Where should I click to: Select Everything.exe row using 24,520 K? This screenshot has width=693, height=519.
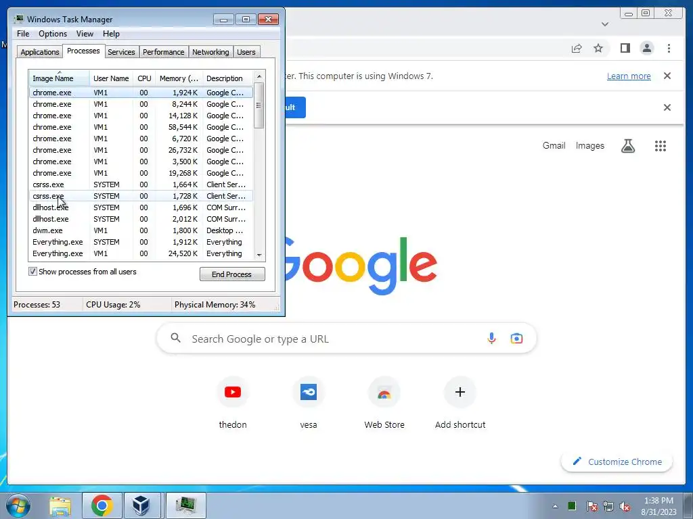tap(141, 253)
